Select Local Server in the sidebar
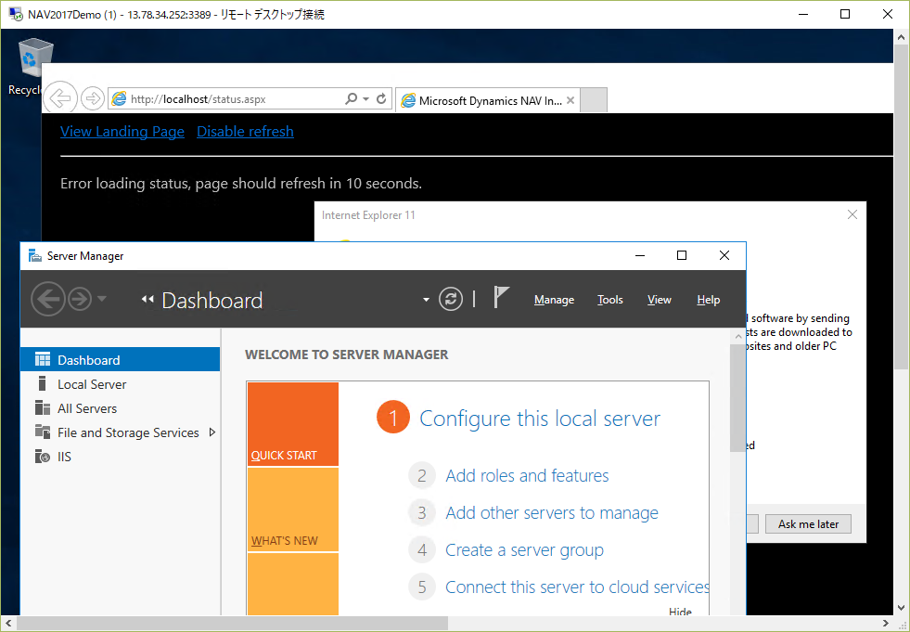This screenshot has width=910, height=632. 121,384
